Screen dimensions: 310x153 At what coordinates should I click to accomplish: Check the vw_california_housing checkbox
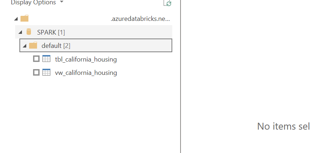coord(36,72)
